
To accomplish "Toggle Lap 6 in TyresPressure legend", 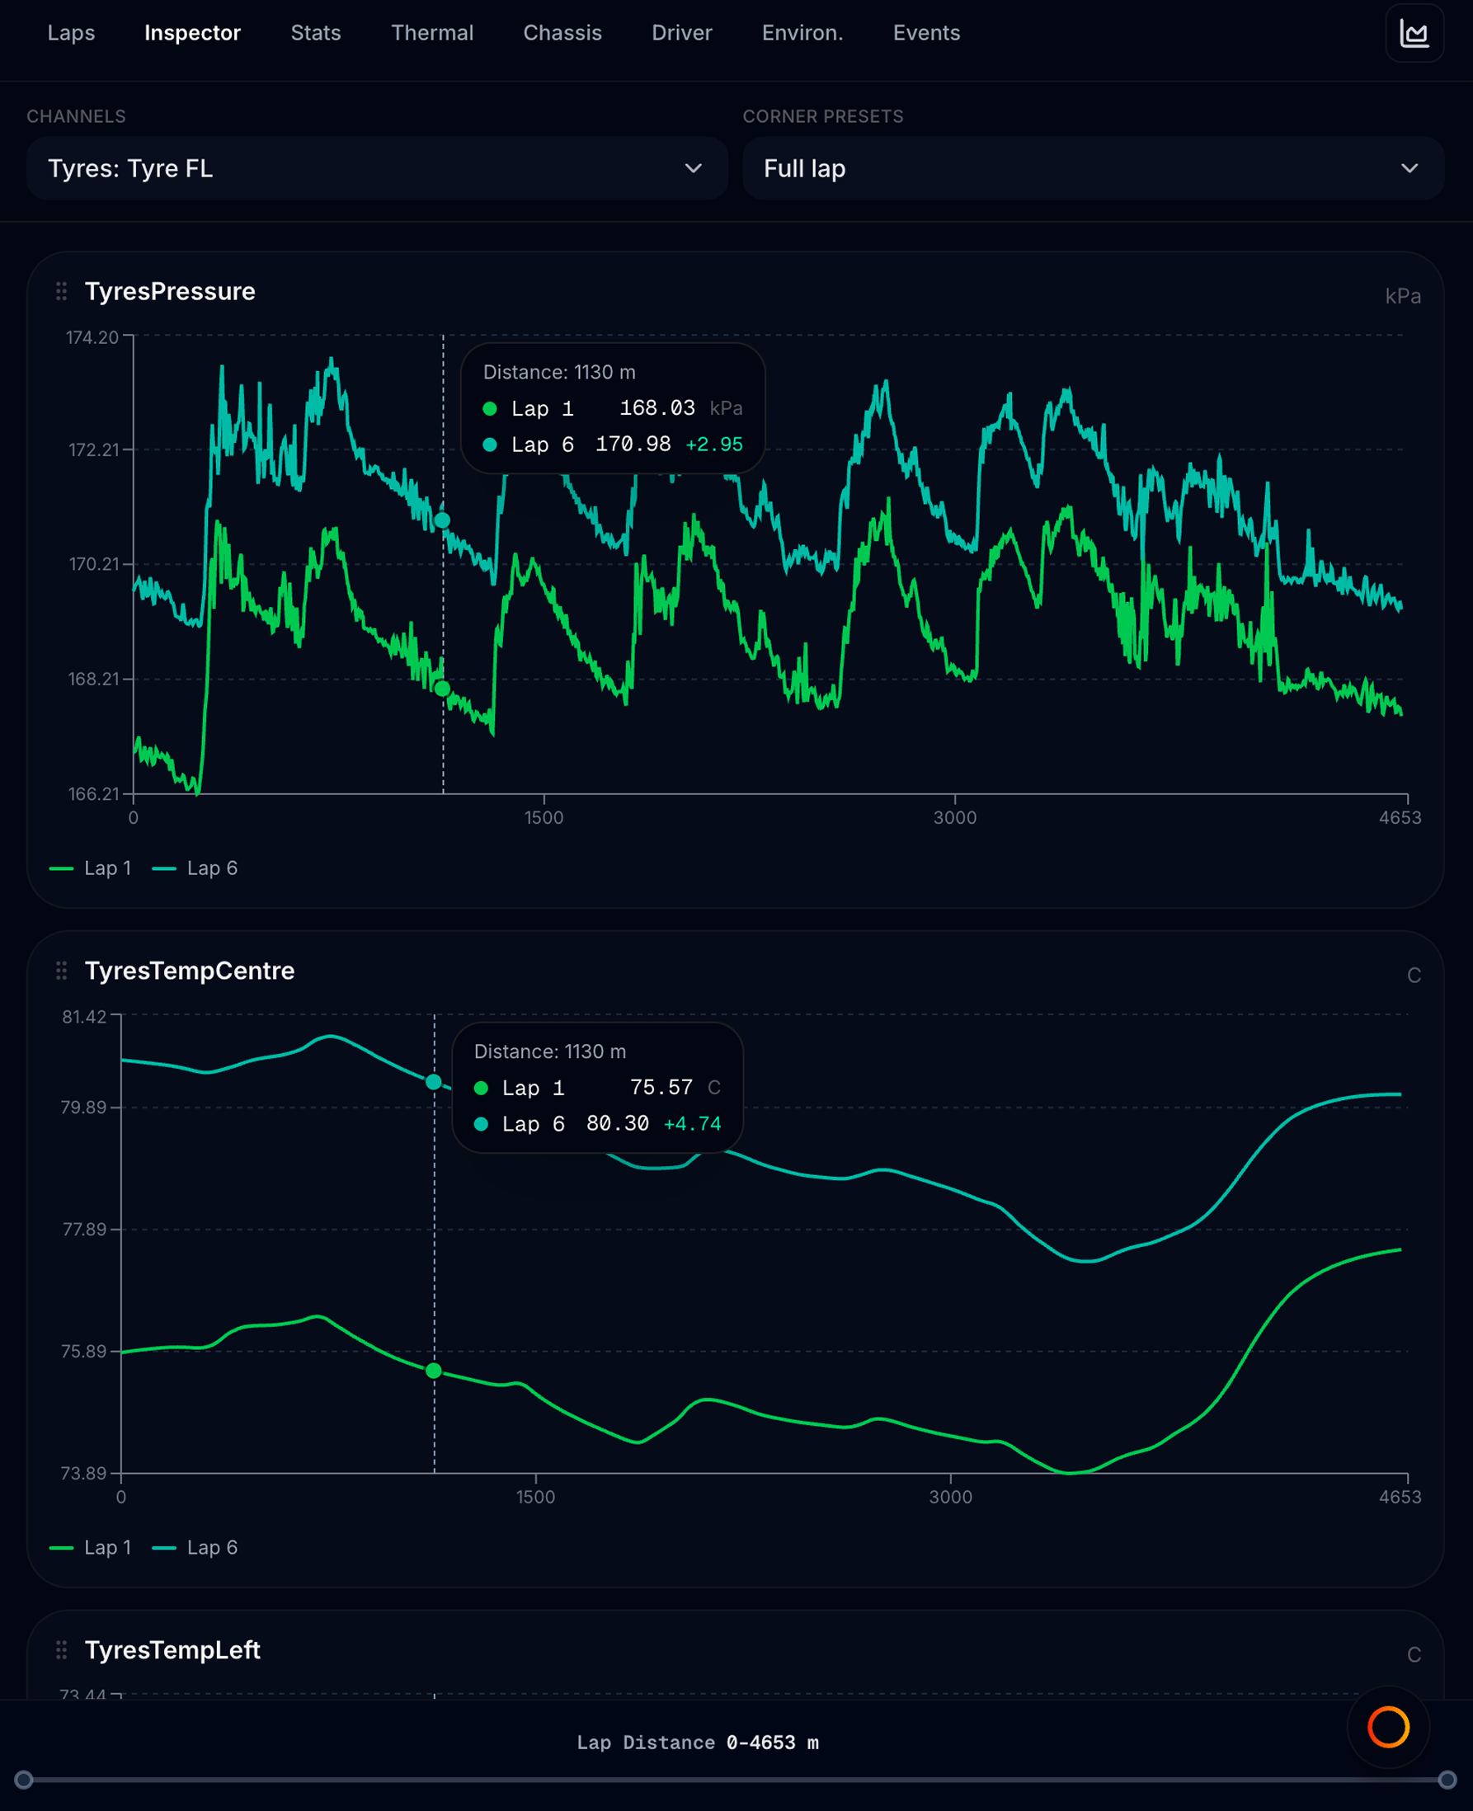I will coord(195,868).
